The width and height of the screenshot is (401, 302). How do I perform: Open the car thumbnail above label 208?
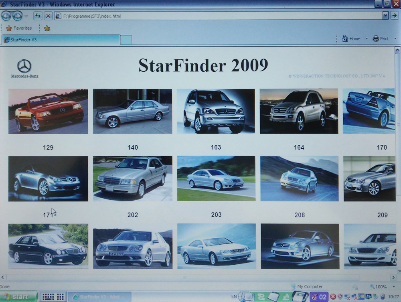(x=300, y=179)
